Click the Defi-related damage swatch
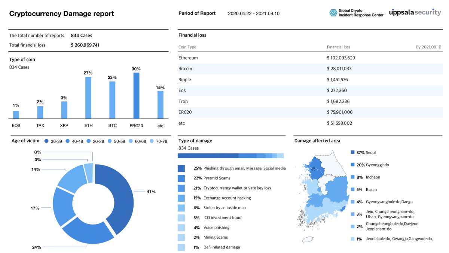The width and height of the screenshot is (449, 253). (x=181, y=247)
